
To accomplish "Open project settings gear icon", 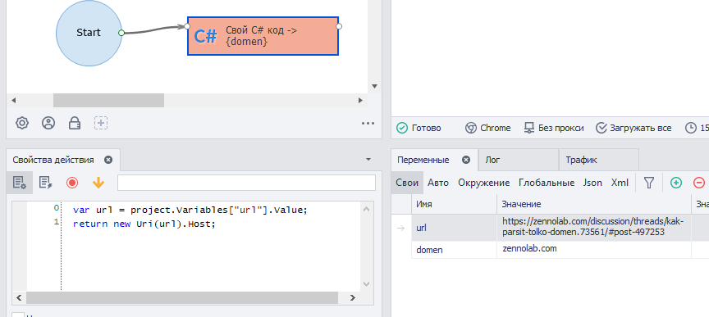I will point(21,123).
